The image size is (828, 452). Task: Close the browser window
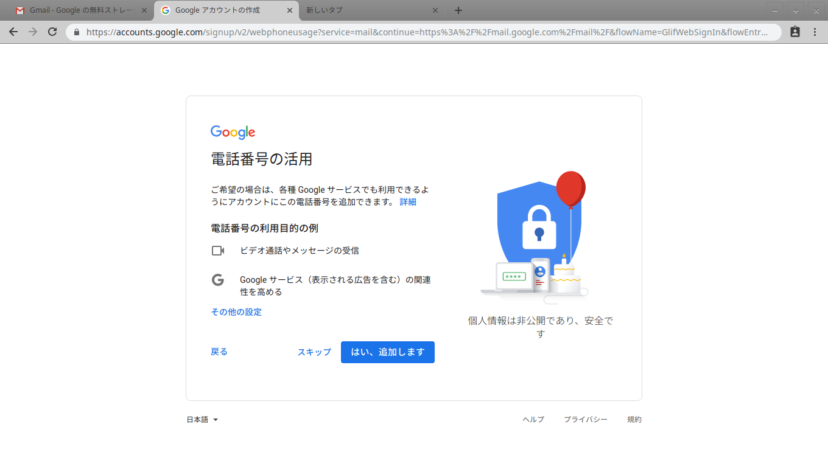816,10
